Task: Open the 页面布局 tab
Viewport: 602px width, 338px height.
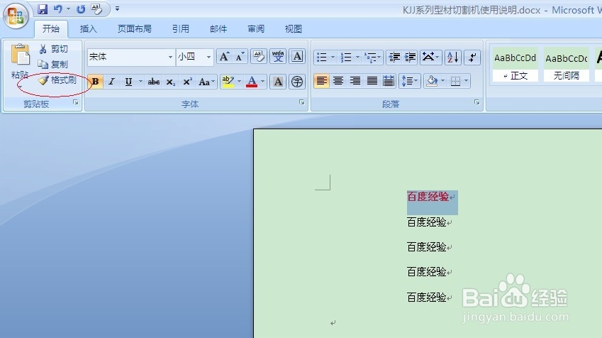Action: 135,29
